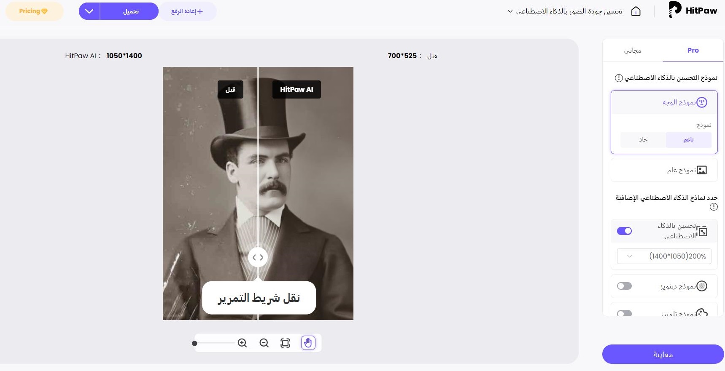725x371 pixels.
Task: Click the HitPaw logo
Action: (x=693, y=10)
